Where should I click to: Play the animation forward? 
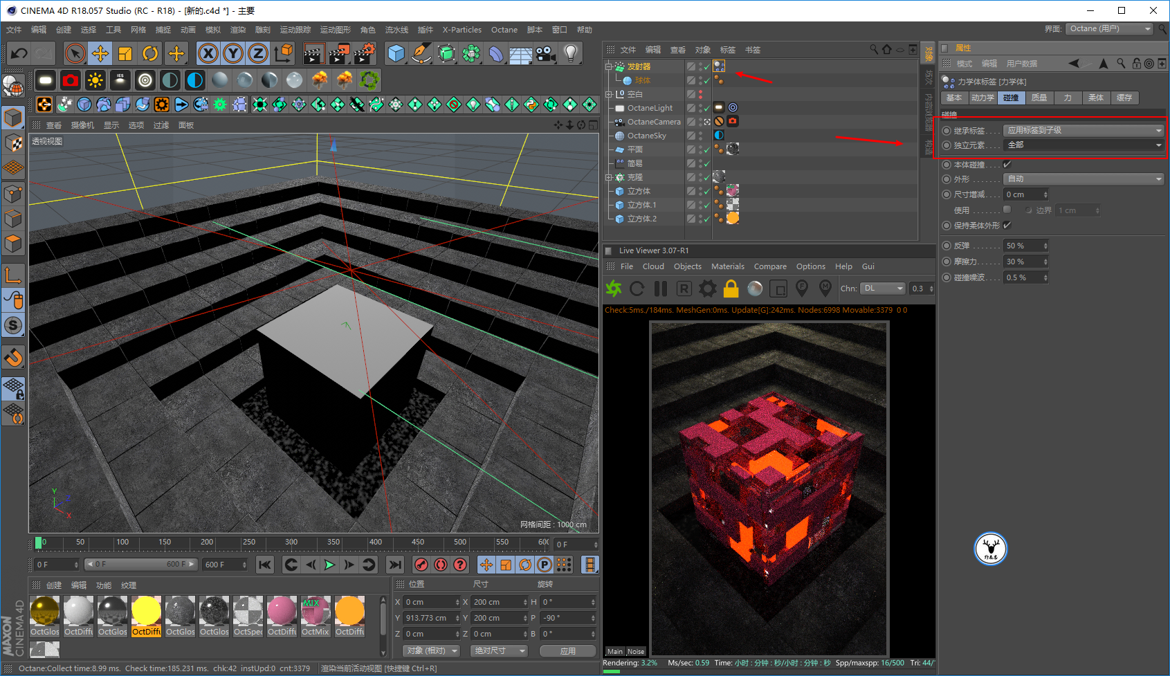tap(330, 565)
